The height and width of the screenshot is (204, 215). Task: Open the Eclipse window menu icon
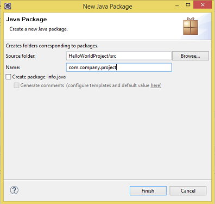pyautogui.click(x=8, y=6)
